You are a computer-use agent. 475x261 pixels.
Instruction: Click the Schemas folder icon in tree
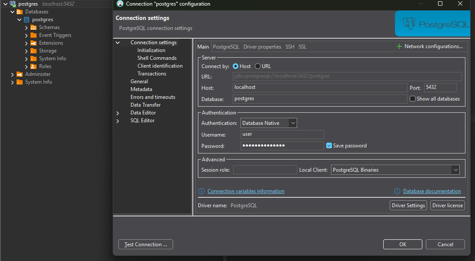tap(33, 27)
